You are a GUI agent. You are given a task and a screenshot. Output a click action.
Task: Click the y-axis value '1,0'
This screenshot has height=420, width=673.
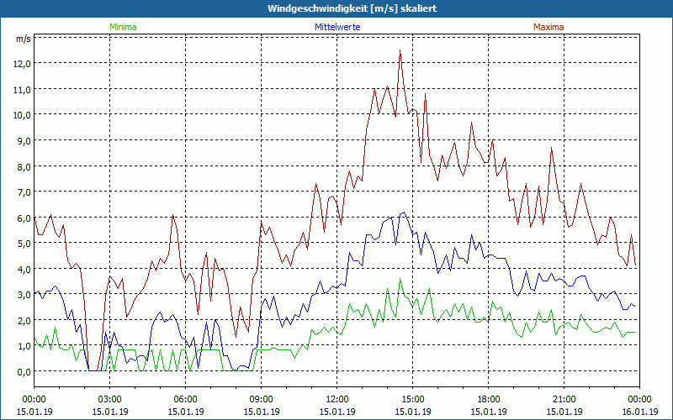click(24, 346)
